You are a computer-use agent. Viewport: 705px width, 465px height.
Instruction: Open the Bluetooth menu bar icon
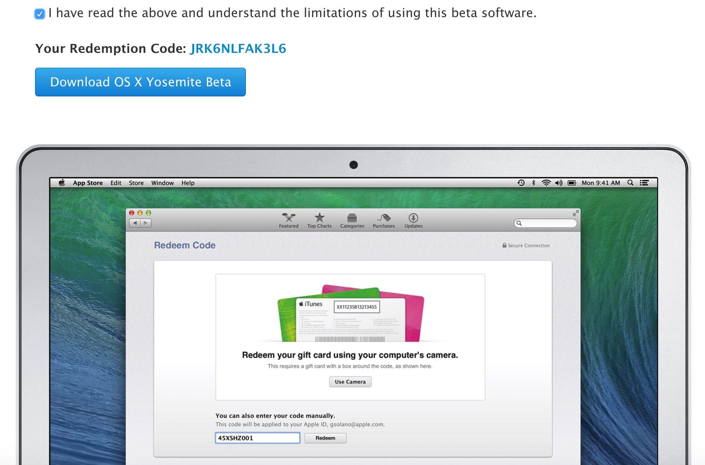point(533,183)
